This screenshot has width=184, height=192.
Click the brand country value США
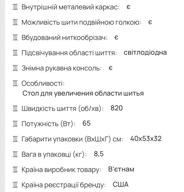(120, 185)
